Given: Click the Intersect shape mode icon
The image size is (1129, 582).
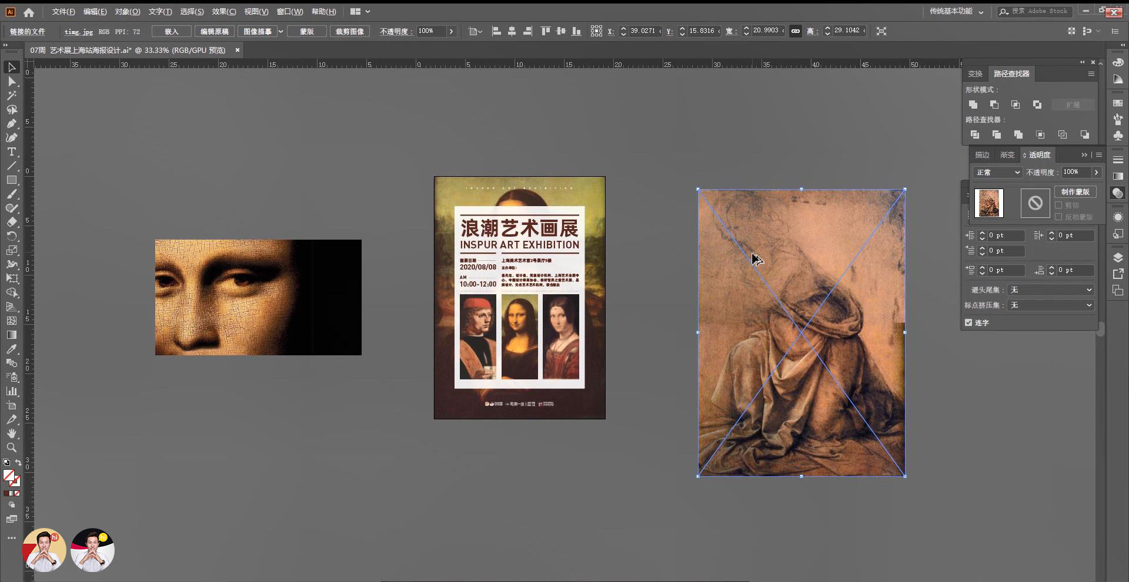Looking at the screenshot, I should 1016,105.
